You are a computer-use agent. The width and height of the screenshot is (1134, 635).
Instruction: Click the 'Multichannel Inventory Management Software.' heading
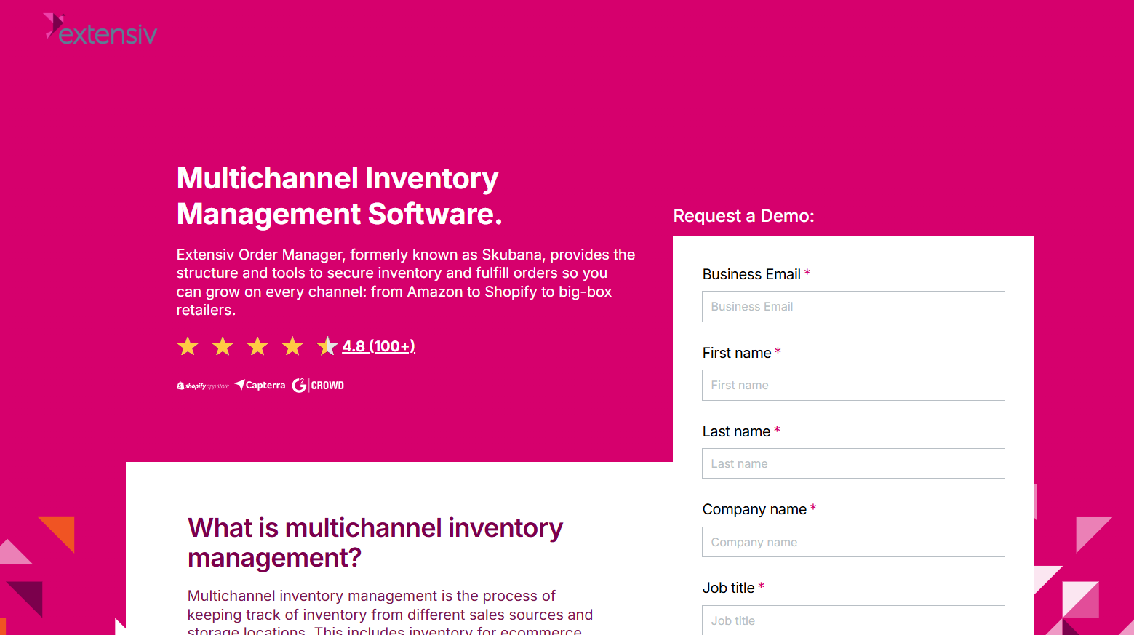[340, 196]
